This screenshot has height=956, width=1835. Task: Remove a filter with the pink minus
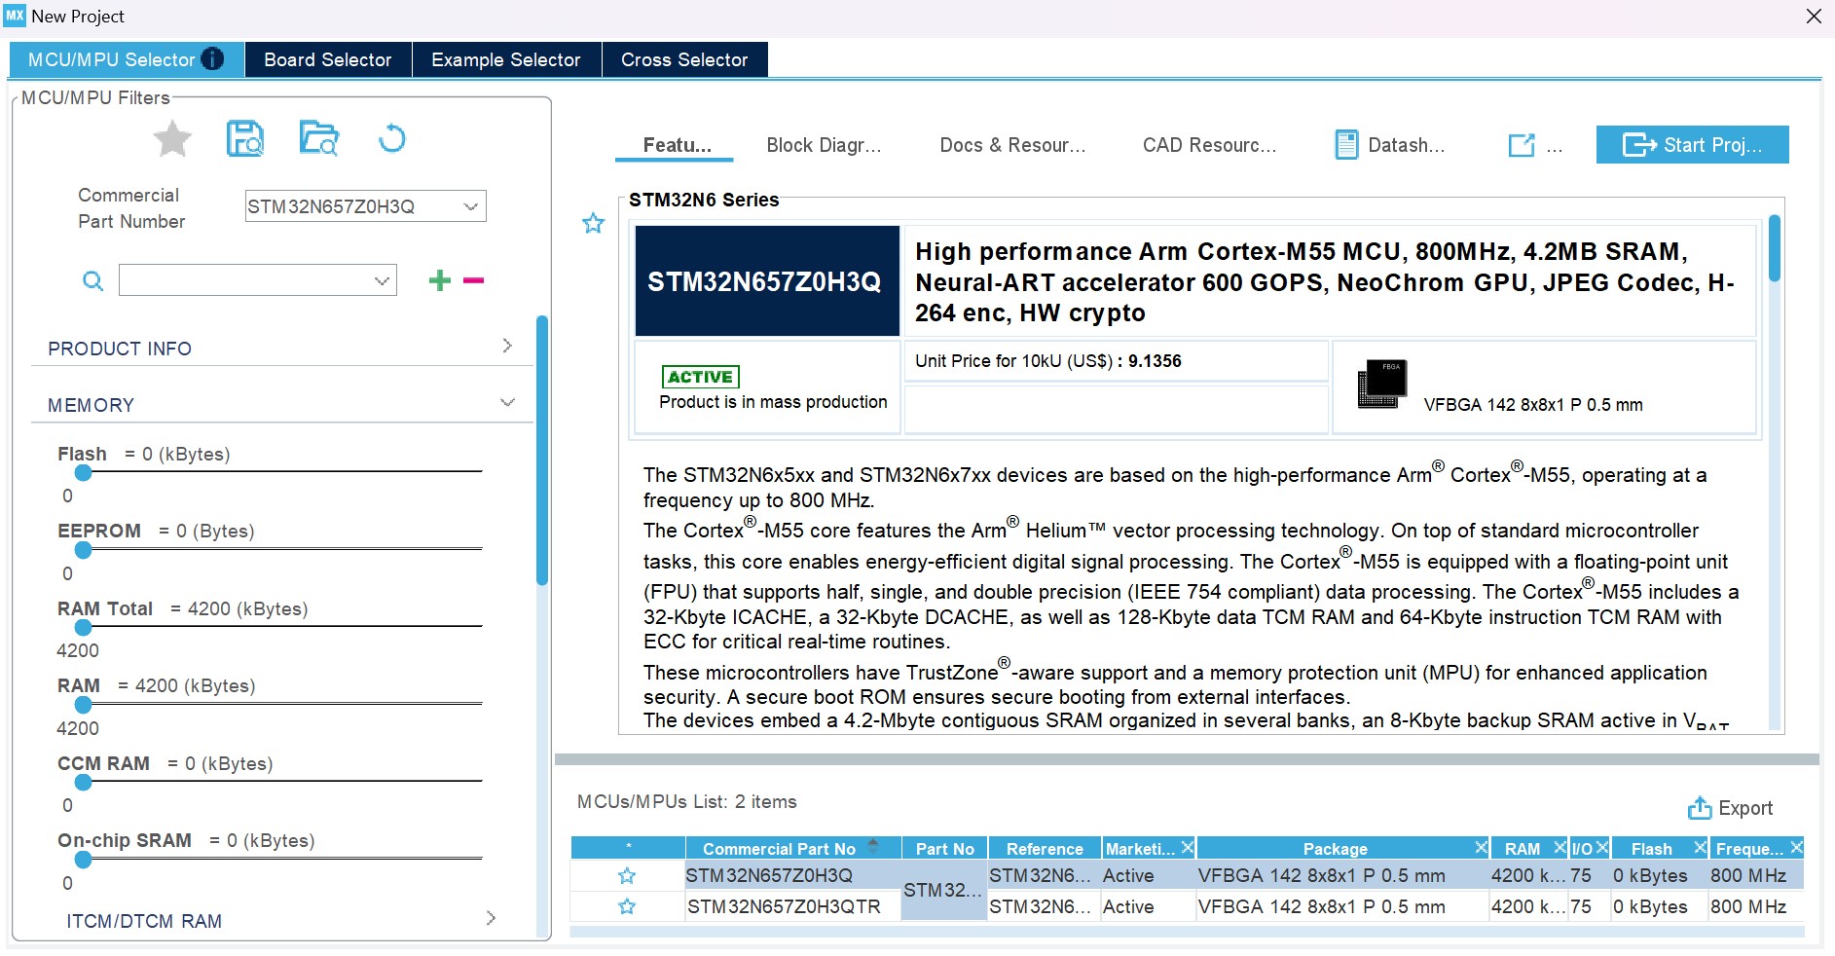pyautogui.click(x=474, y=280)
